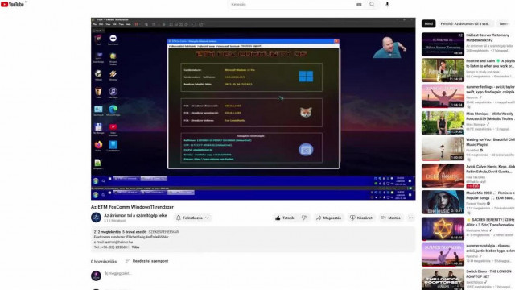
Task: Click the SZÉKESFEHÉRVÁR location link
Action: pyautogui.click(x=163, y=232)
